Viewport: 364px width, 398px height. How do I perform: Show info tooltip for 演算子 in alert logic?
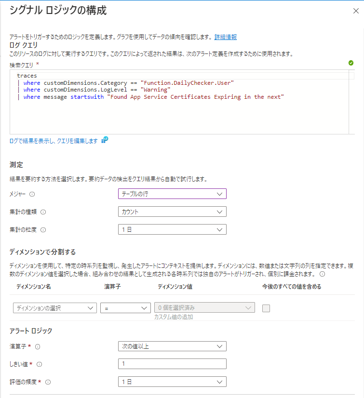pos(38,347)
